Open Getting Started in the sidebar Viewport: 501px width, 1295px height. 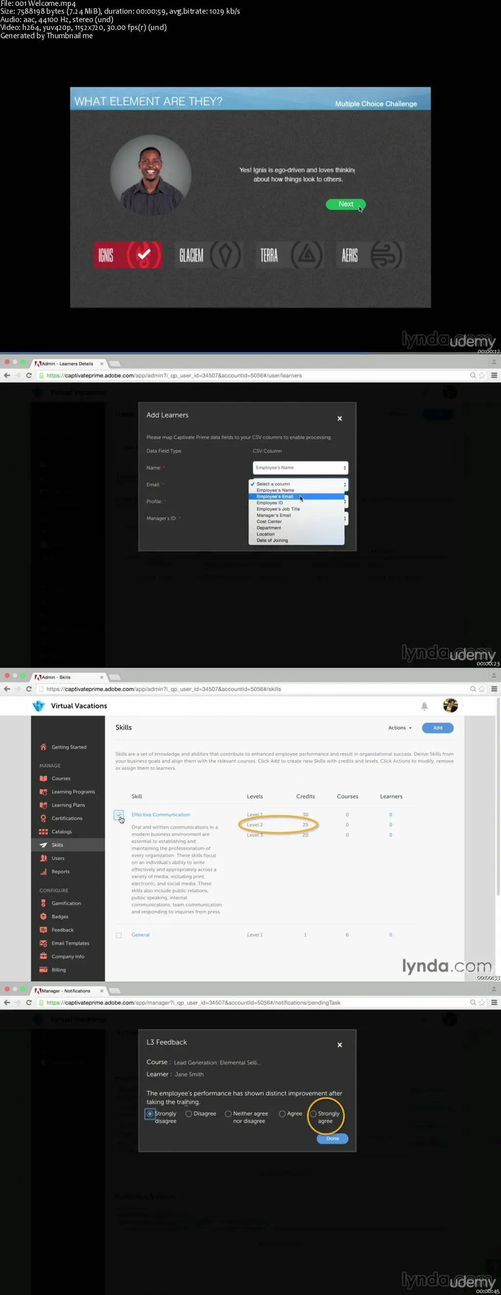point(68,747)
